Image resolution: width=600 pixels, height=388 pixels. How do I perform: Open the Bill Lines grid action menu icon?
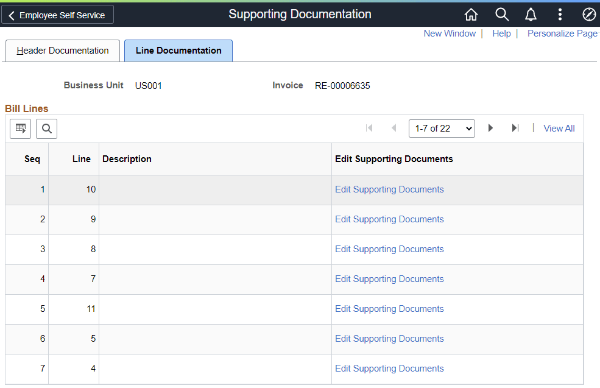click(x=20, y=128)
